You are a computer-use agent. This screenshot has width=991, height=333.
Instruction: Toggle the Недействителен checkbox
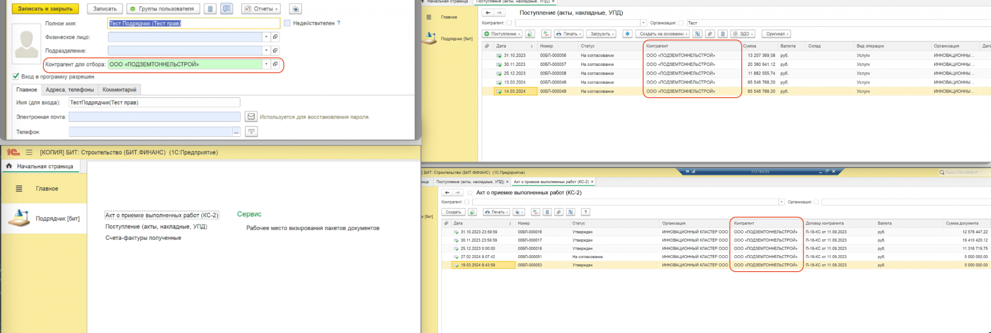coord(287,23)
